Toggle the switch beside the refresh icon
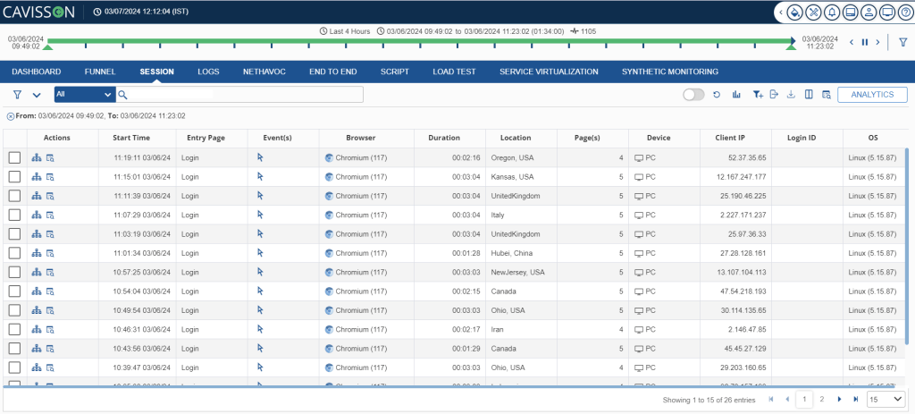The width and height of the screenshot is (915, 414). click(x=693, y=95)
